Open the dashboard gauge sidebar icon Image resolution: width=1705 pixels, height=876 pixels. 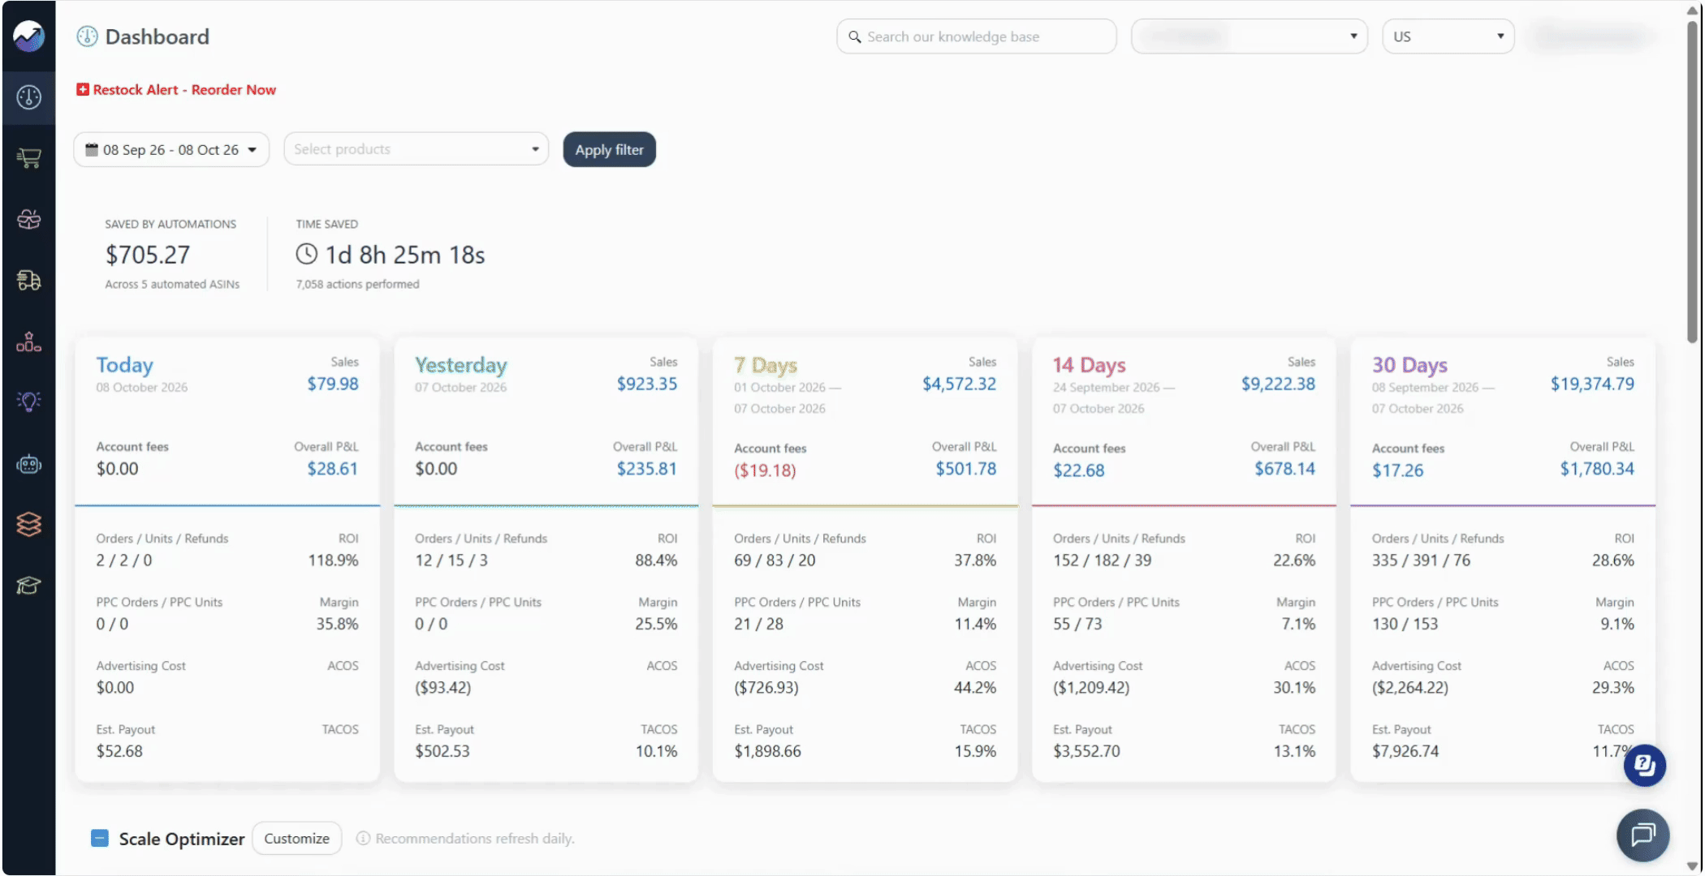28,97
